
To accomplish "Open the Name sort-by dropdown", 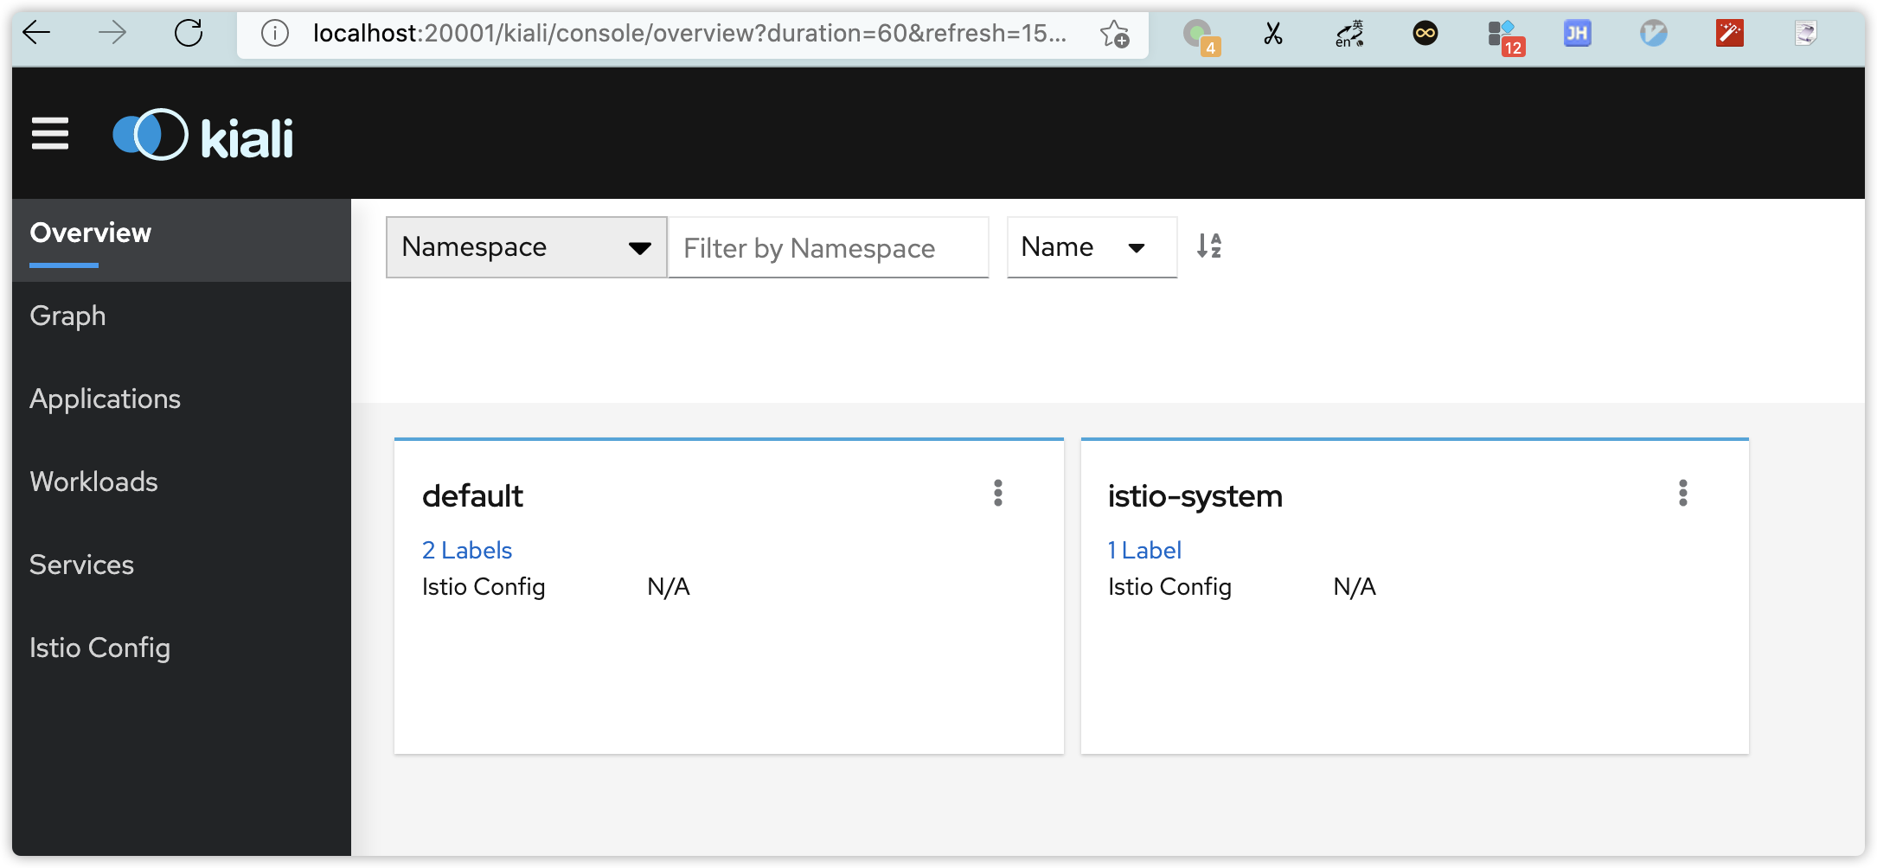I will point(1092,247).
